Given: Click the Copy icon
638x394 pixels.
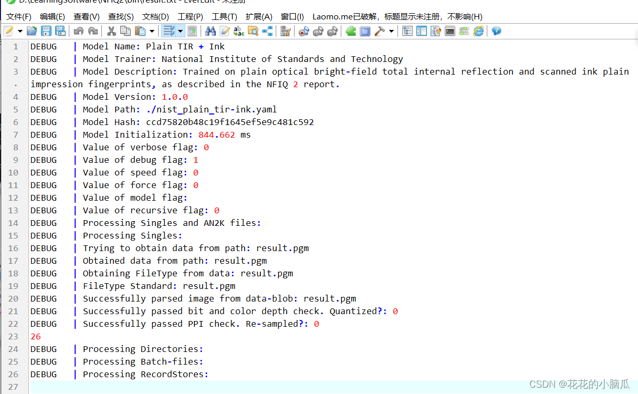Looking at the screenshot, I should pyautogui.click(x=125, y=31).
